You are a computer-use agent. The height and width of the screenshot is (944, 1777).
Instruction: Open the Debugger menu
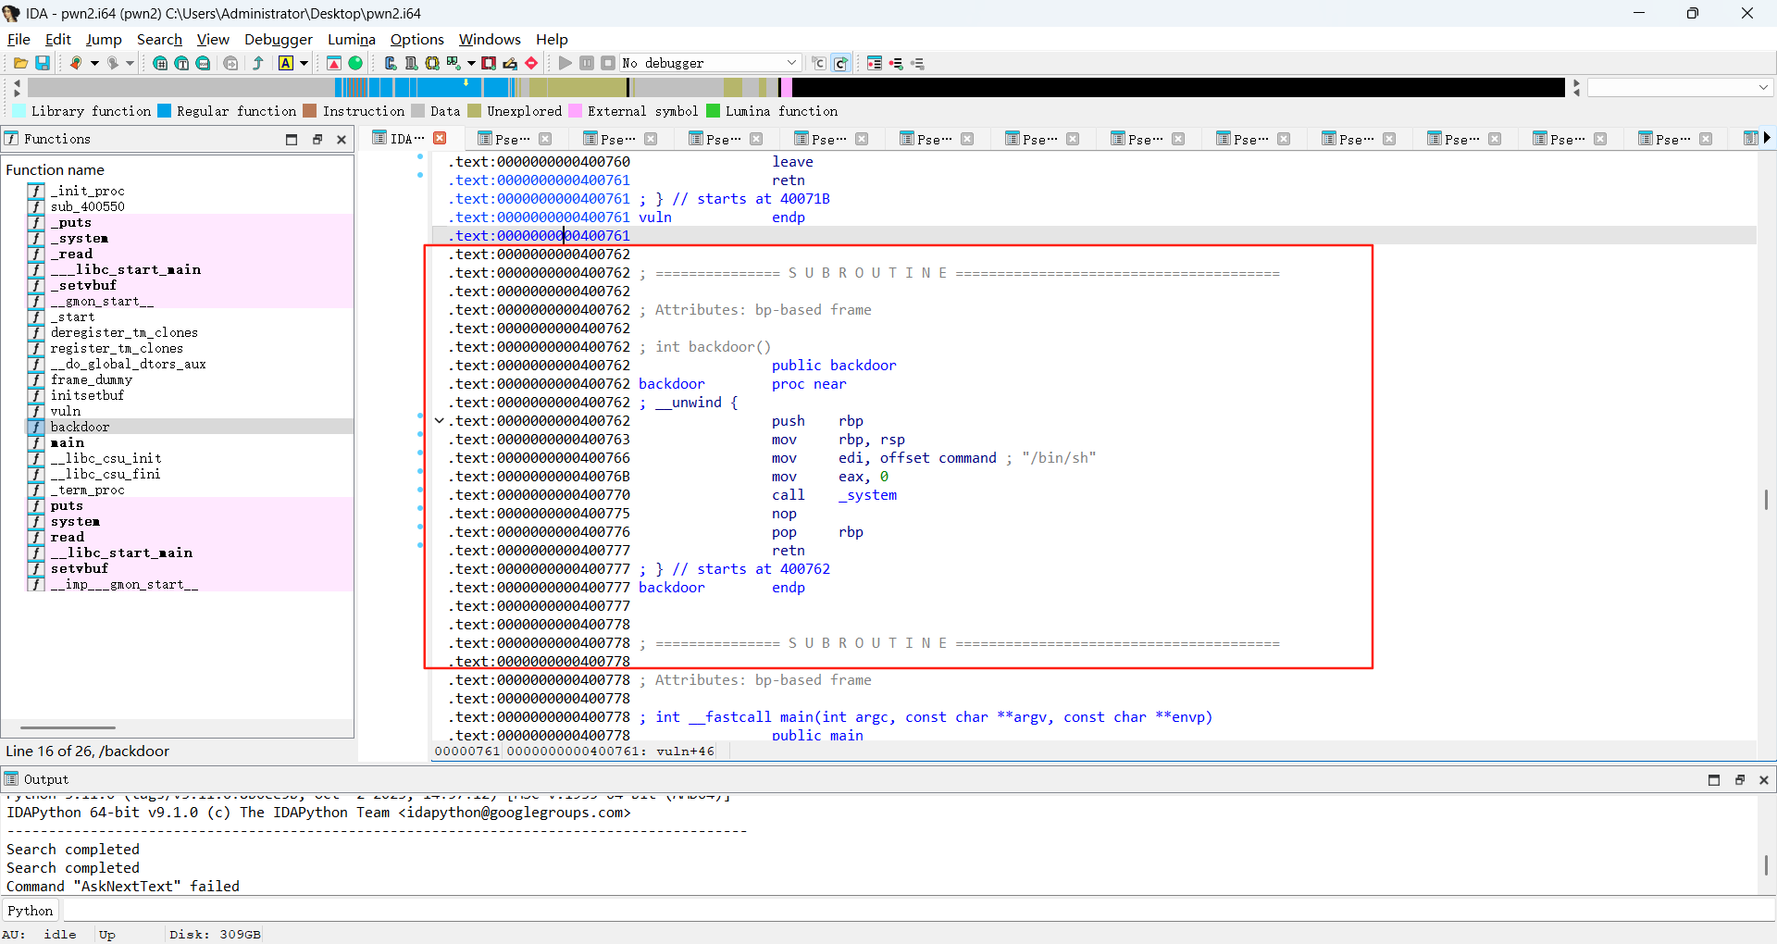point(279,39)
